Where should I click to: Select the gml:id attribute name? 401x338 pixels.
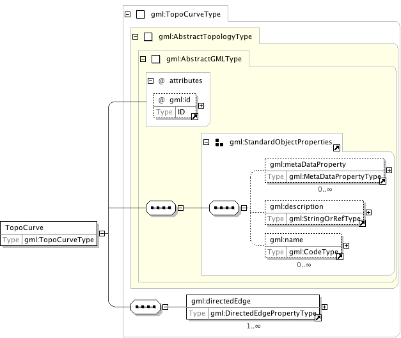tap(180, 100)
